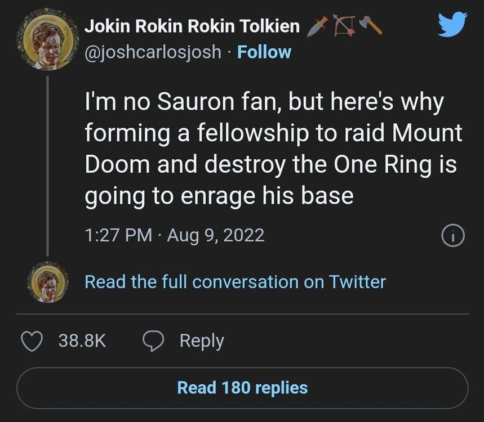Click the axe emoji in the name
Viewport: 484px width, 422px height.
[371, 26]
